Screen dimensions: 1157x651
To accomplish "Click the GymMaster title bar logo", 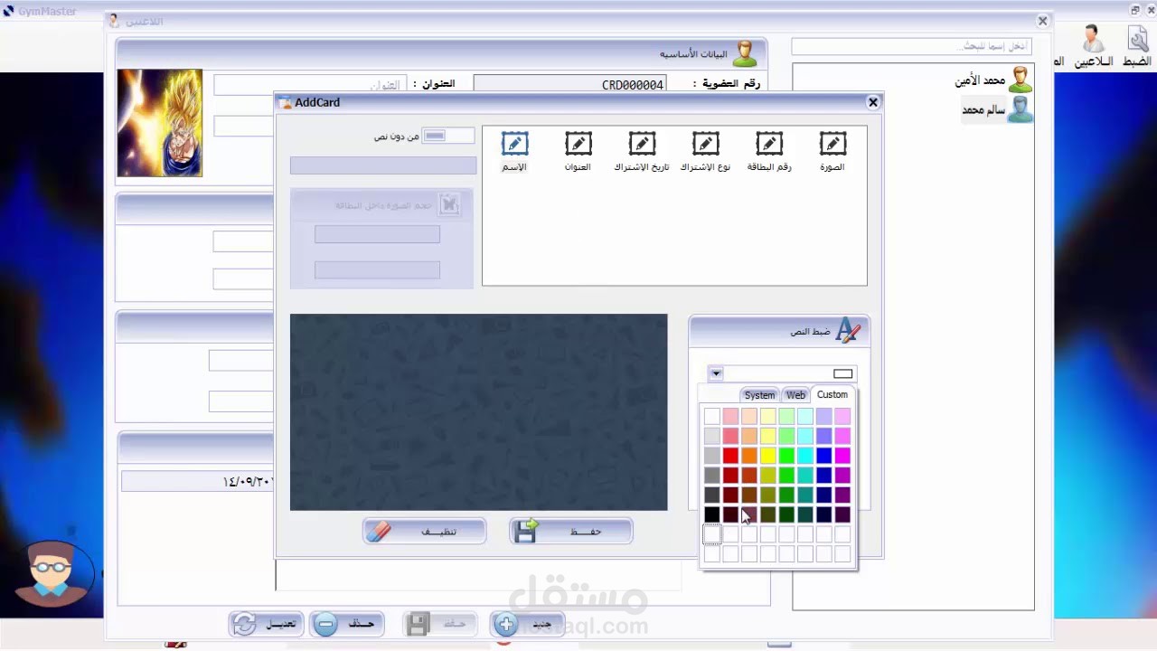I will click(9, 11).
